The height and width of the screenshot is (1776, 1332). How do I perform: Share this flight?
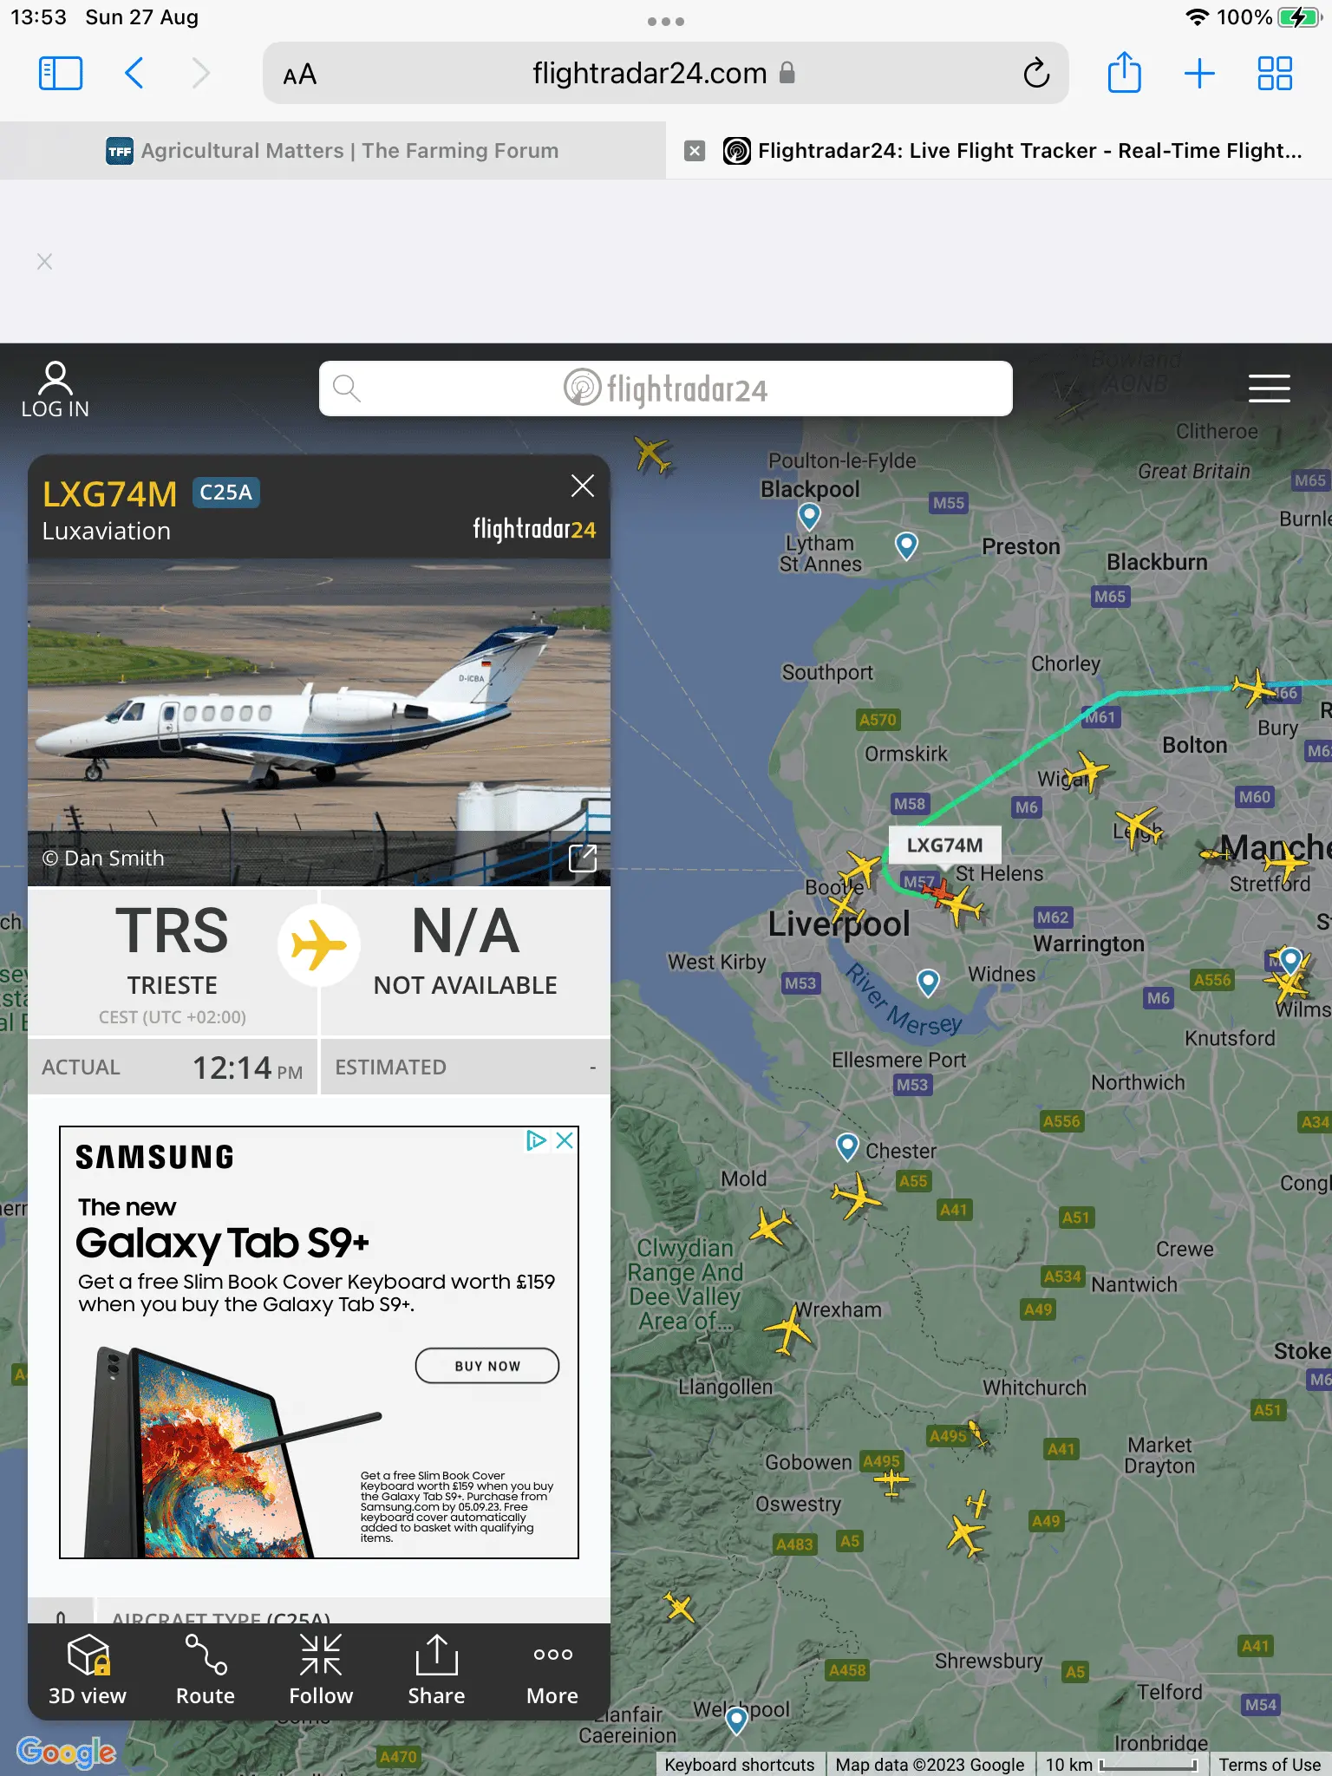(436, 1670)
